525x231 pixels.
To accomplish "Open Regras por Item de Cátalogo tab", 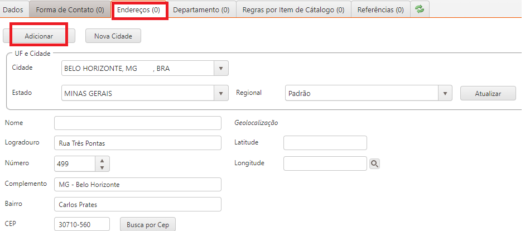I will [x=293, y=9].
